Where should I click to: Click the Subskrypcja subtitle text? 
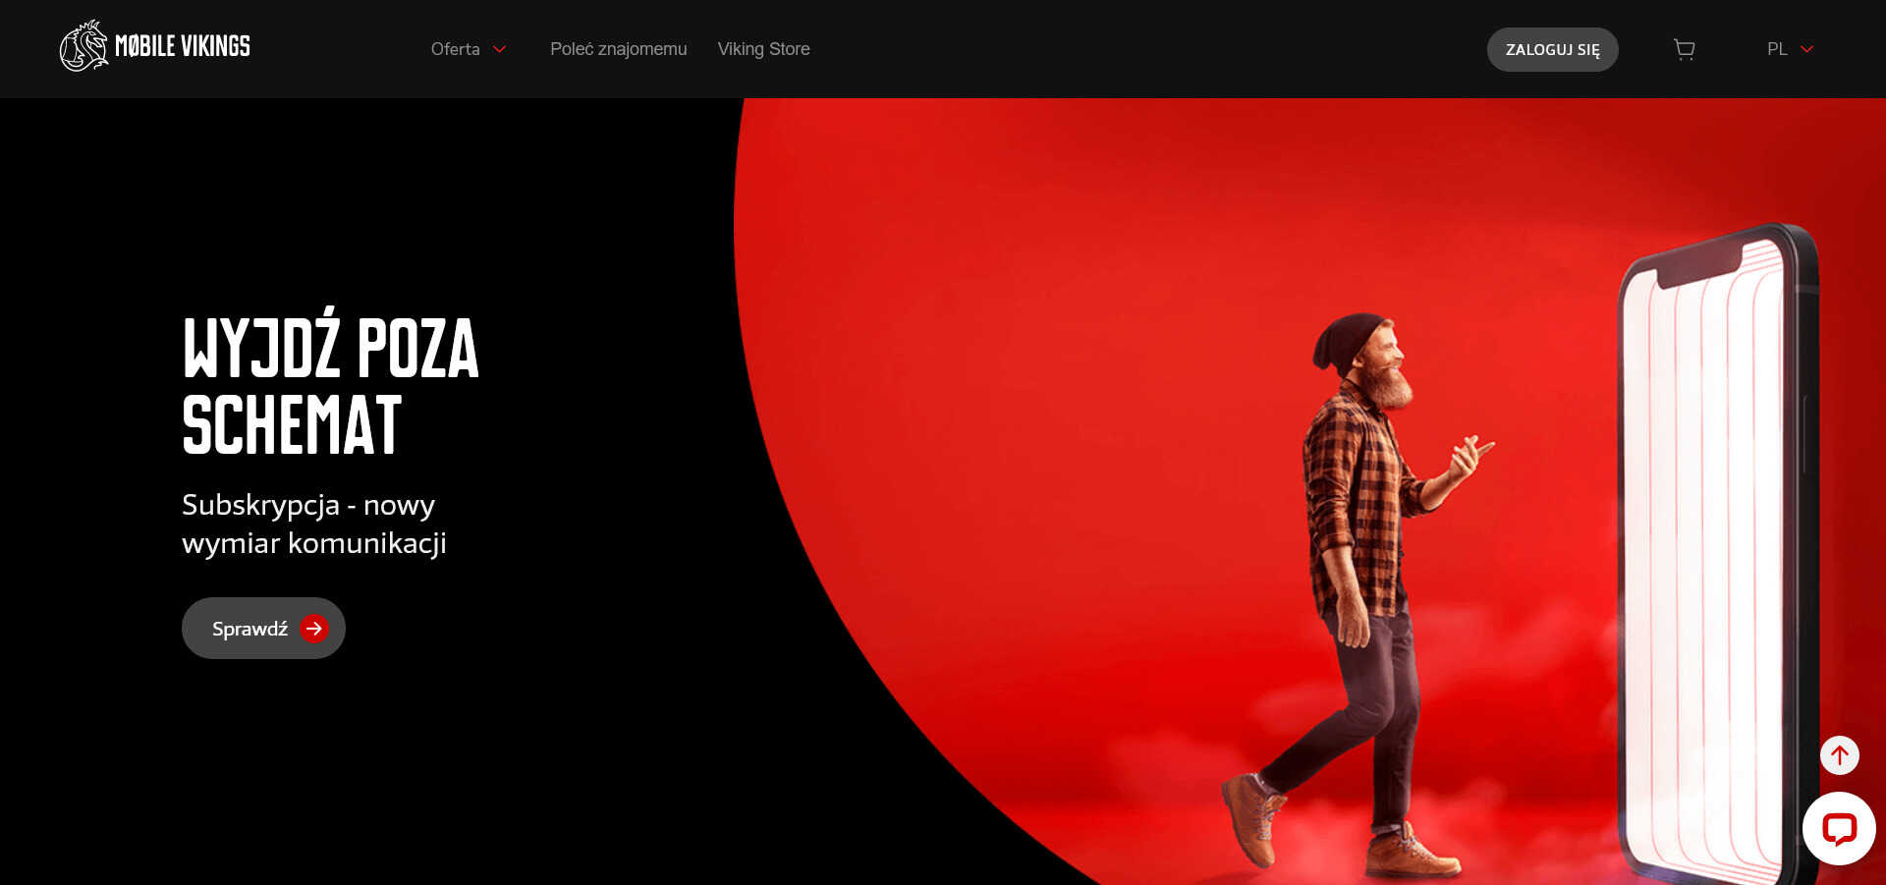313,524
